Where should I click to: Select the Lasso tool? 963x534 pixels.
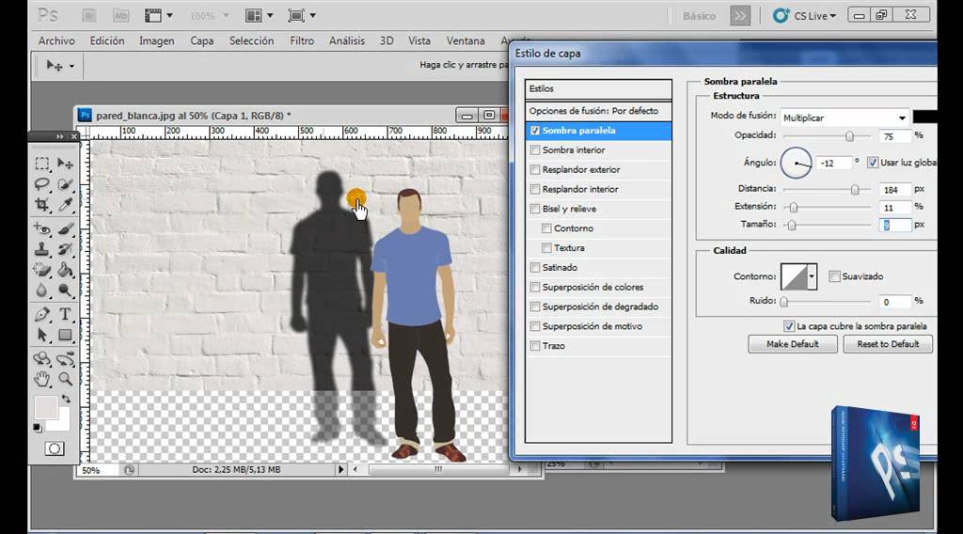click(x=41, y=184)
